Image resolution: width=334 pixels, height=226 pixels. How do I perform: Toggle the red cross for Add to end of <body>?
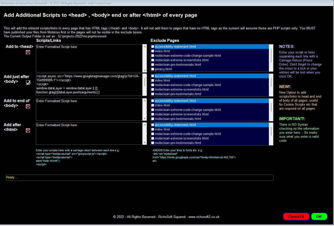28,107
